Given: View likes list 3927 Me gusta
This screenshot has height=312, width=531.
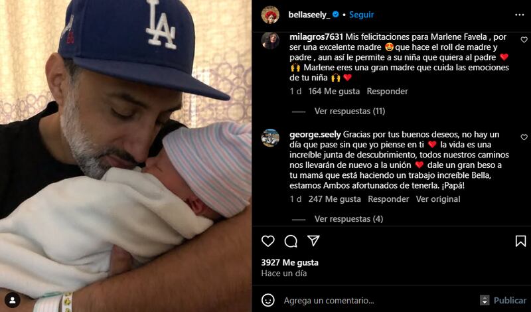Looking at the screenshot, I should click(x=289, y=262).
